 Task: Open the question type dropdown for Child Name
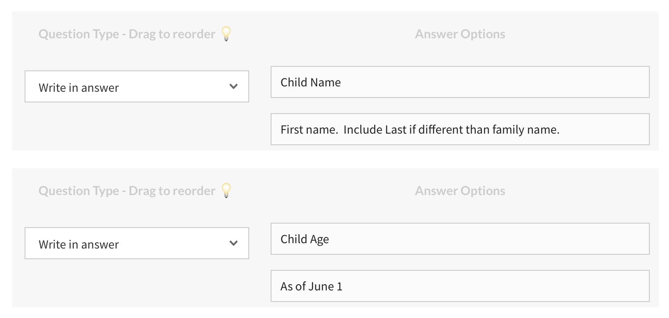coord(137,86)
